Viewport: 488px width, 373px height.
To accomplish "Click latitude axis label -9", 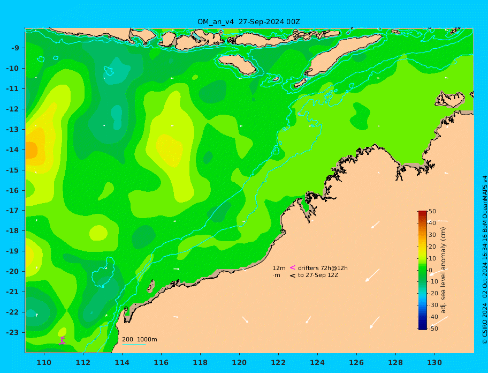I will 15,48.
